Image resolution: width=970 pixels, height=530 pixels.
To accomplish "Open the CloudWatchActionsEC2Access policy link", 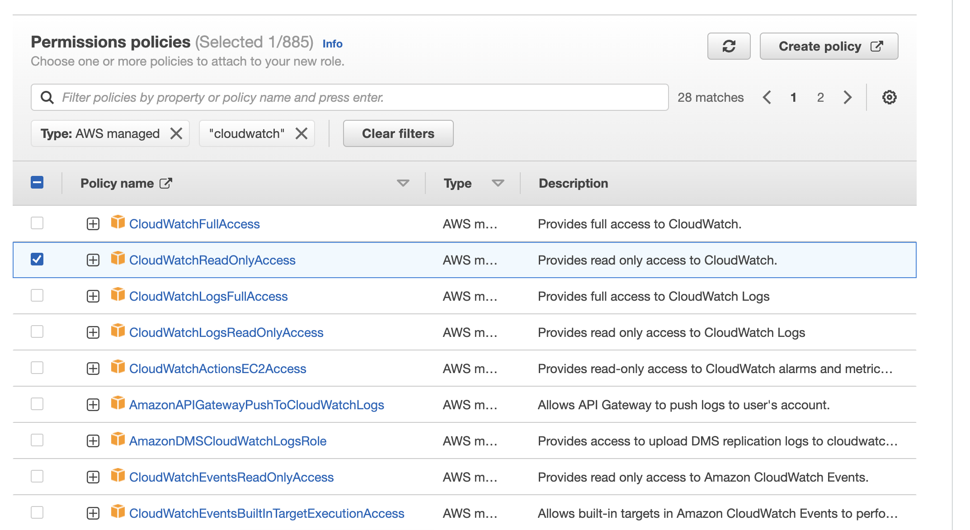I will (218, 369).
